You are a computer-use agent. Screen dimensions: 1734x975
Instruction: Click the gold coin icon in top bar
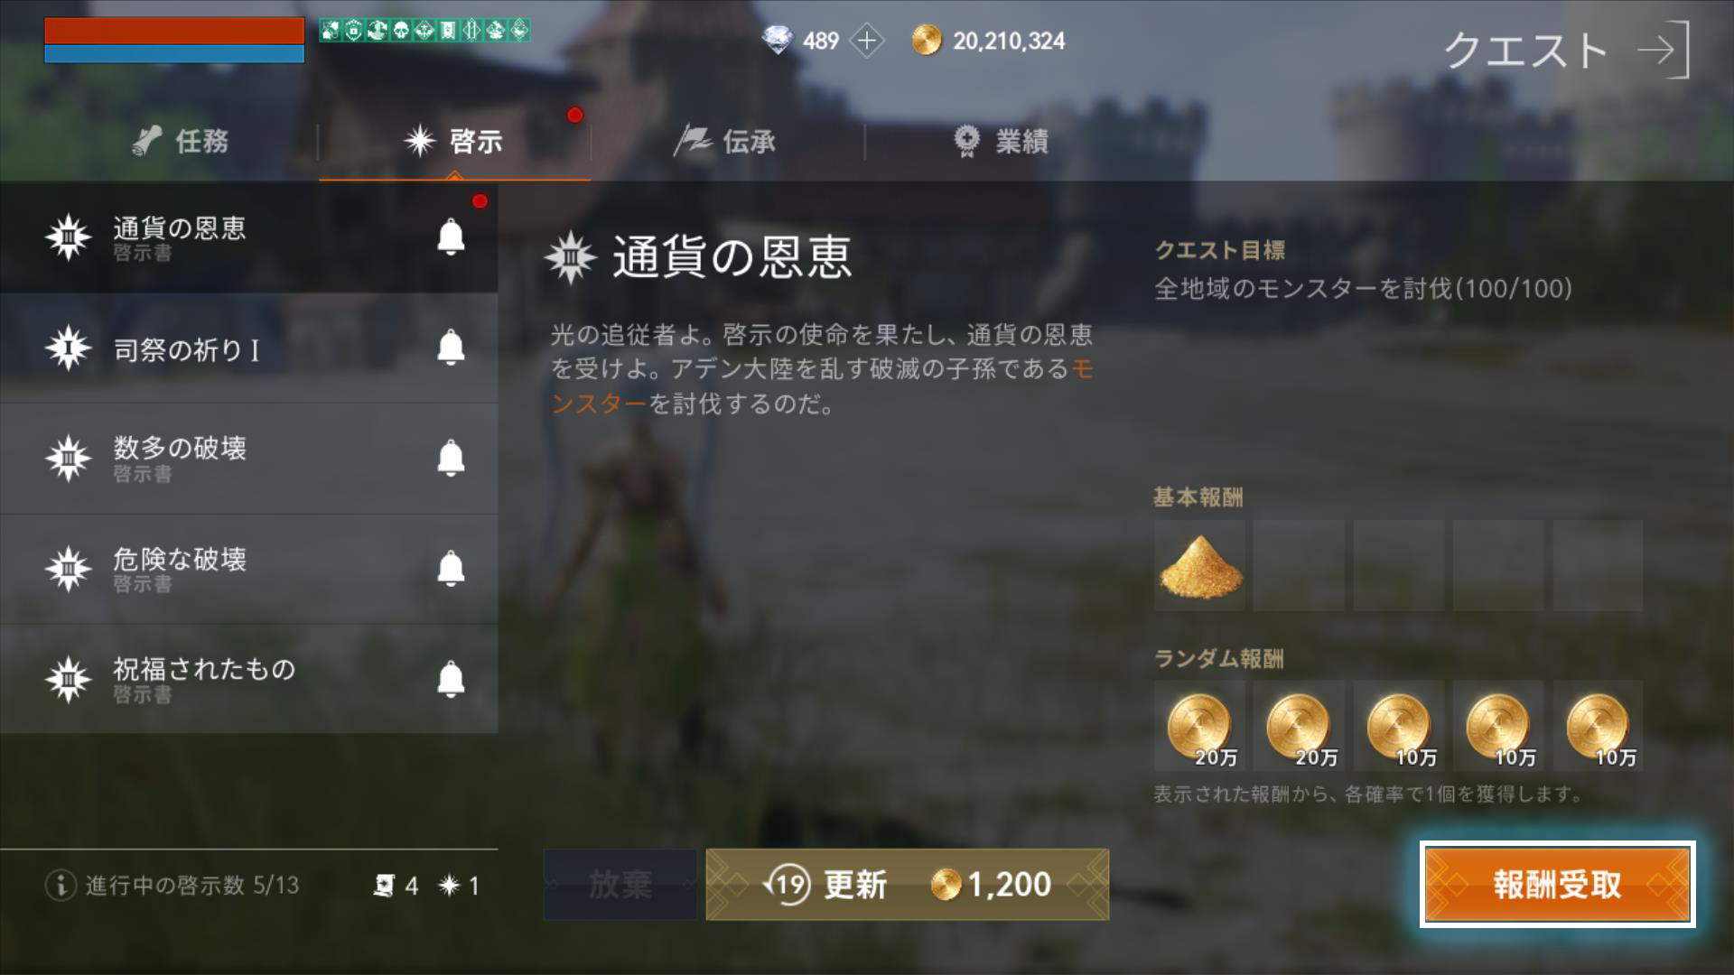pos(926,41)
